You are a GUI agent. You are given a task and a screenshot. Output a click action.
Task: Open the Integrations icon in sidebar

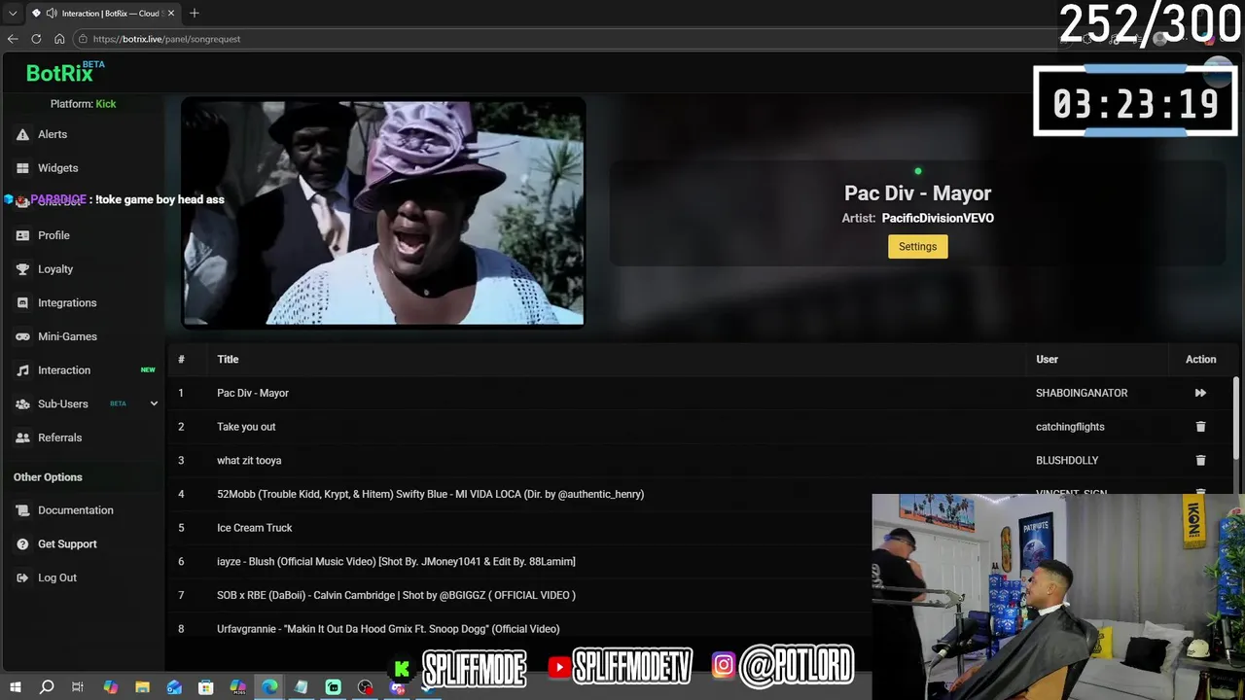22,303
